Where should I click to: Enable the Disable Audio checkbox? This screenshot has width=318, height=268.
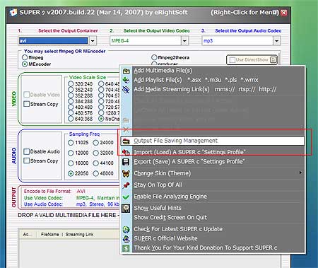(x=26, y=151)
